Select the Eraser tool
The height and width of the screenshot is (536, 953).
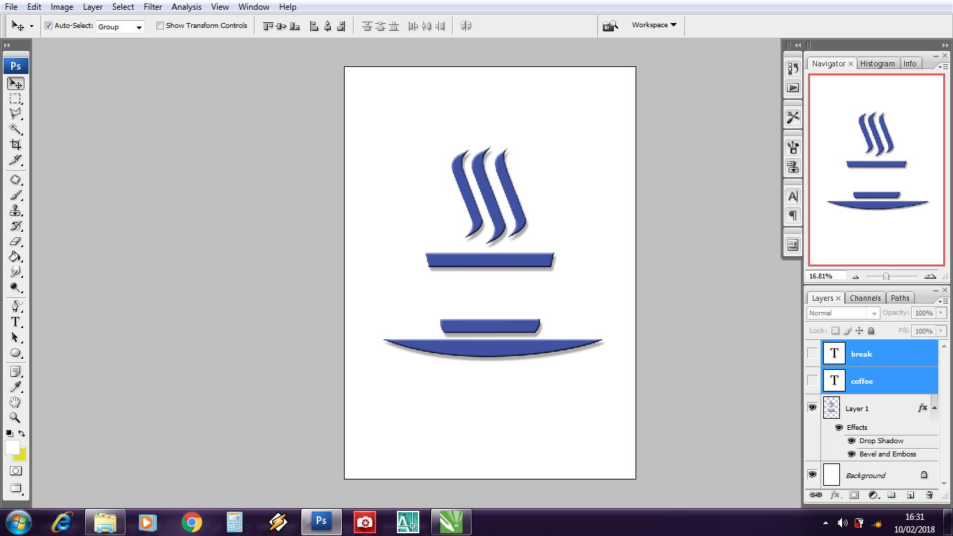point(15,241)
